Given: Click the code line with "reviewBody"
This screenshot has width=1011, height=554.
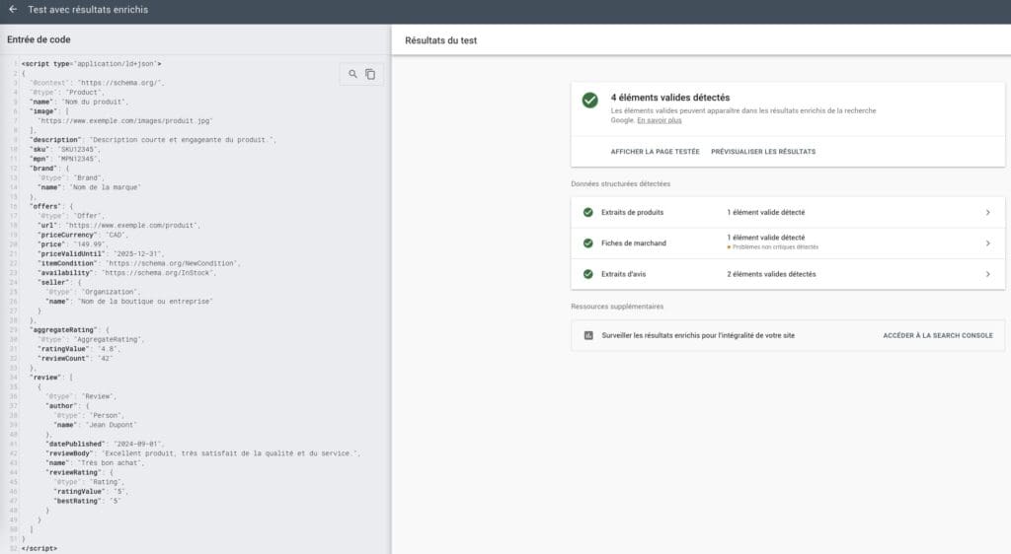Looking at the screenshot, I should coord(203,453).
